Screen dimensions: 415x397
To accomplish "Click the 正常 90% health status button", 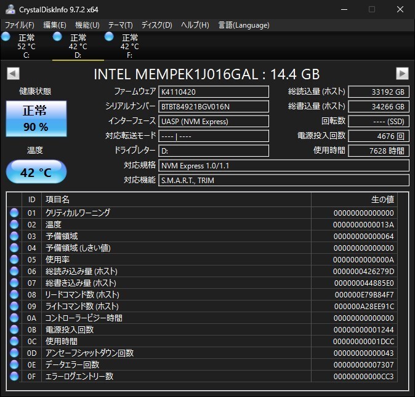I will (35, 119).
